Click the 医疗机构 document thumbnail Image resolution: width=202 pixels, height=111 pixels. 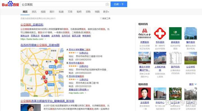(x=175, y=58)
